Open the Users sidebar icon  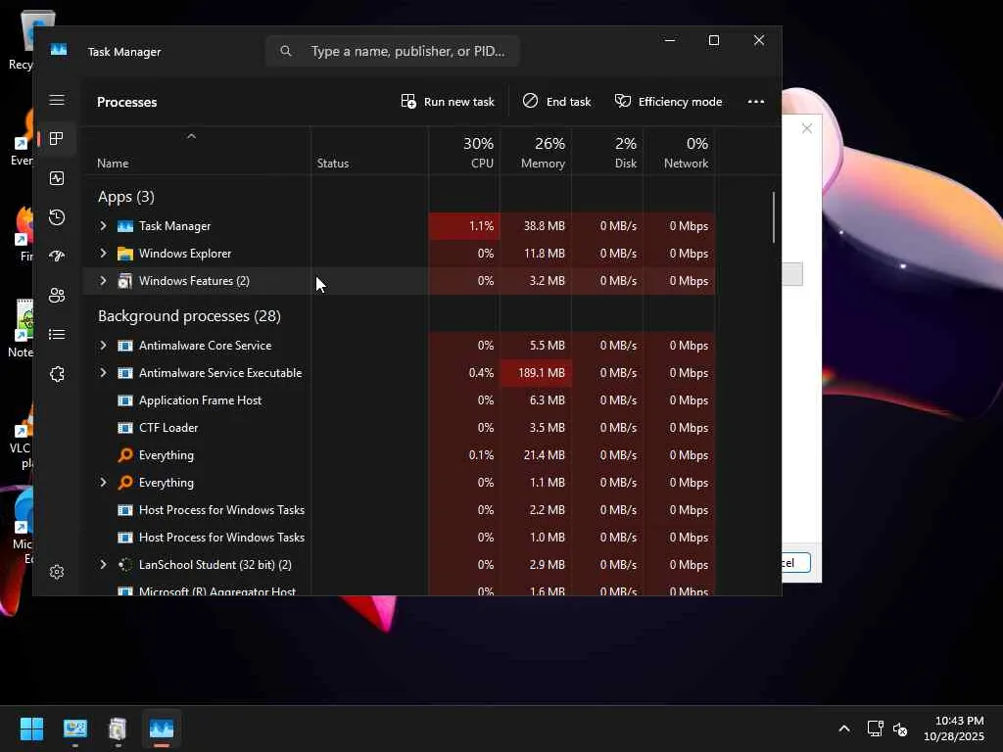pos(57,296)
